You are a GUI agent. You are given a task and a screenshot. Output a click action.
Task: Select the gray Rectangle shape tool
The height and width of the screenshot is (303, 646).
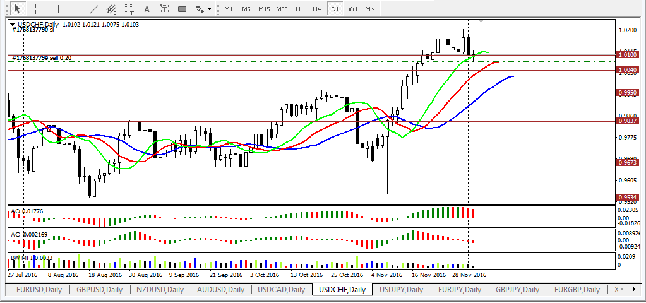(x=182, y=9)
